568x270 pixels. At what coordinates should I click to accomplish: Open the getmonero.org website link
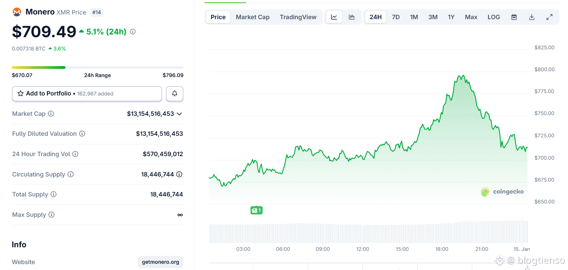pyautogui.click(x=160, y=262)
